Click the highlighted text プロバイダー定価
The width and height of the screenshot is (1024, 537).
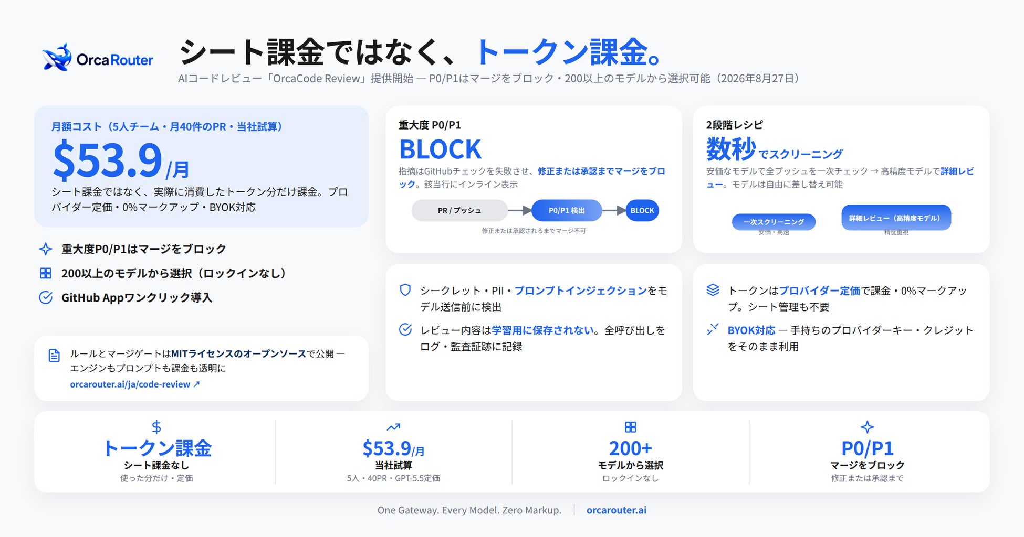click(x=819, y=291)
